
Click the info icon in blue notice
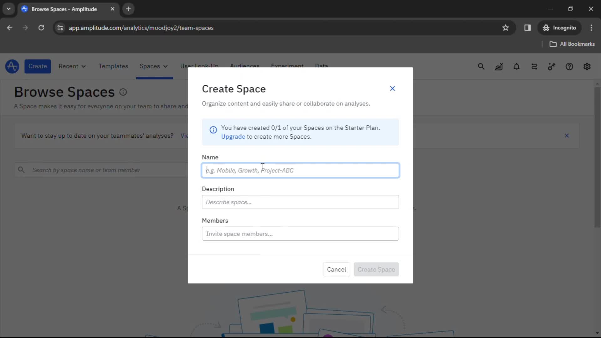pyautogui.click(x=213, y=129)
